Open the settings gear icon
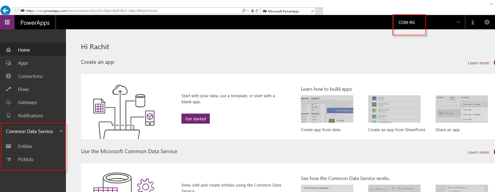 (487, 22)
